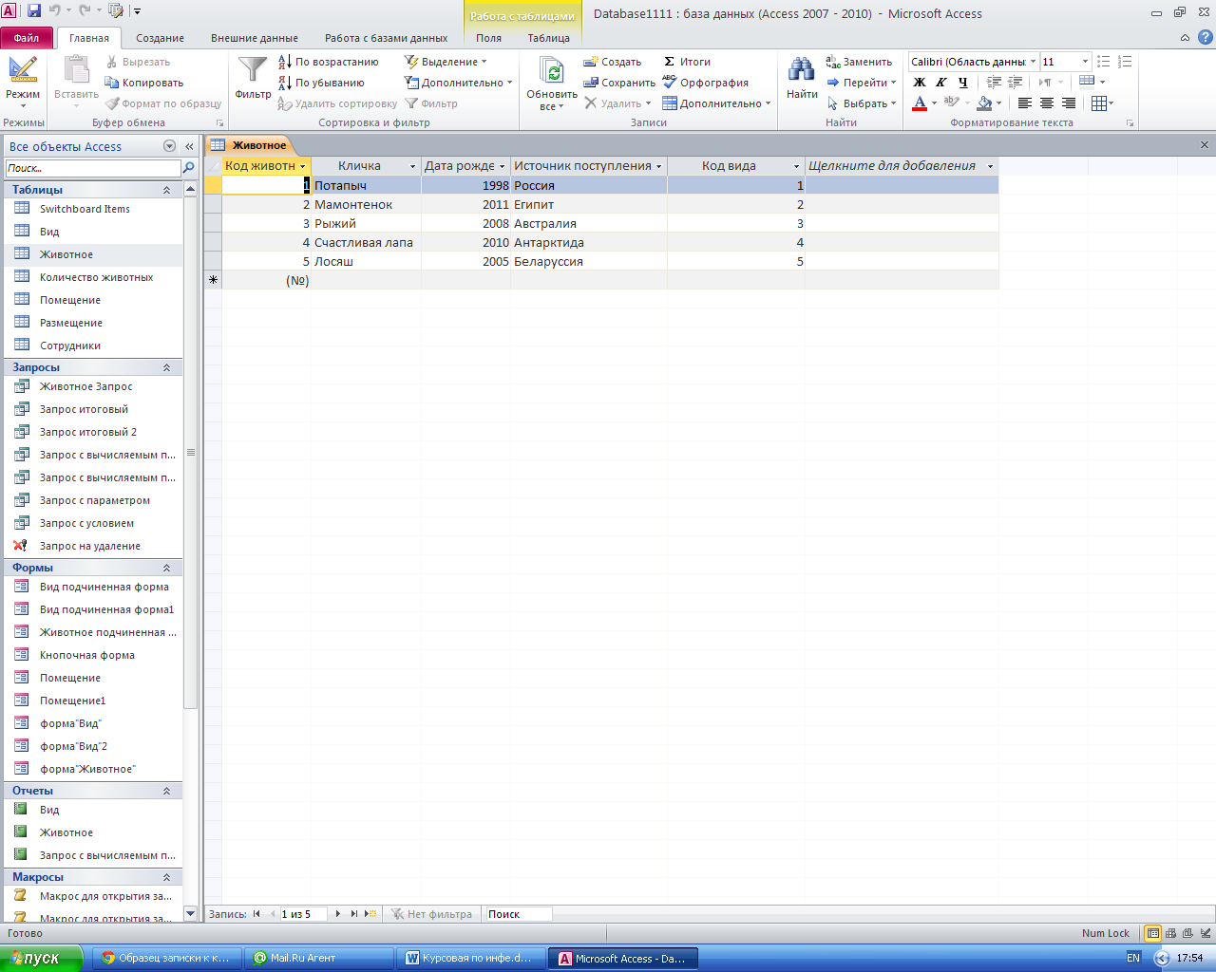The image size is (1216, 972).
Task: Go to the last record
Action: [x=353, y=914]
